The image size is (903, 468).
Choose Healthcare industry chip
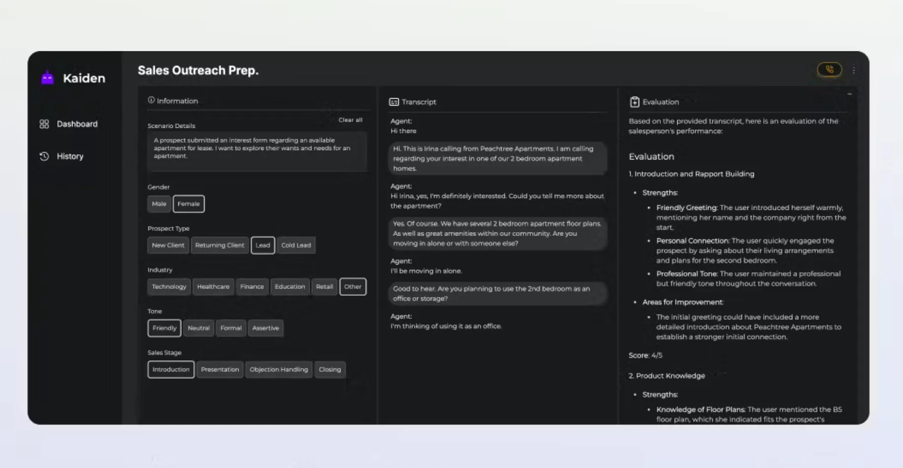(x=213, y=287)
